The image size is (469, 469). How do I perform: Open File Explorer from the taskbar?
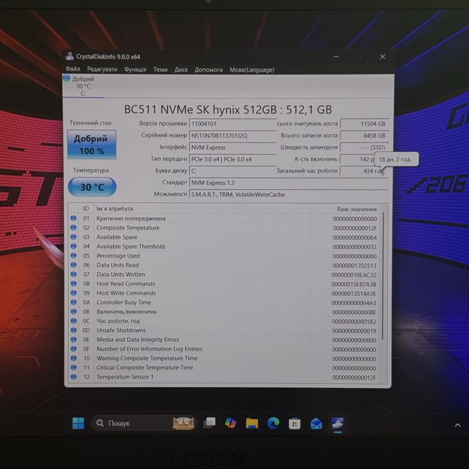click(252, 423)
